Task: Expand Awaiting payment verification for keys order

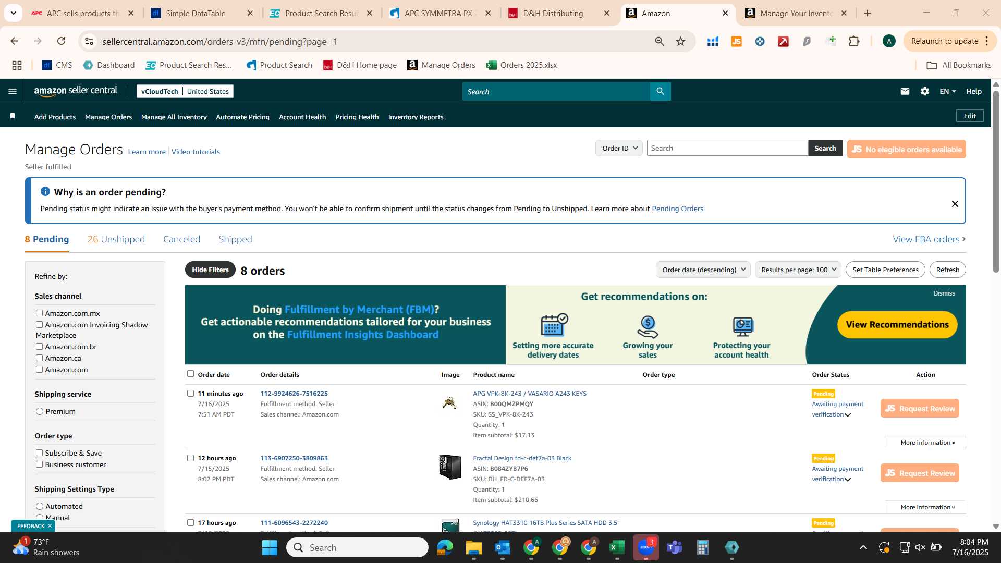Action: click(x=847, y=415)
